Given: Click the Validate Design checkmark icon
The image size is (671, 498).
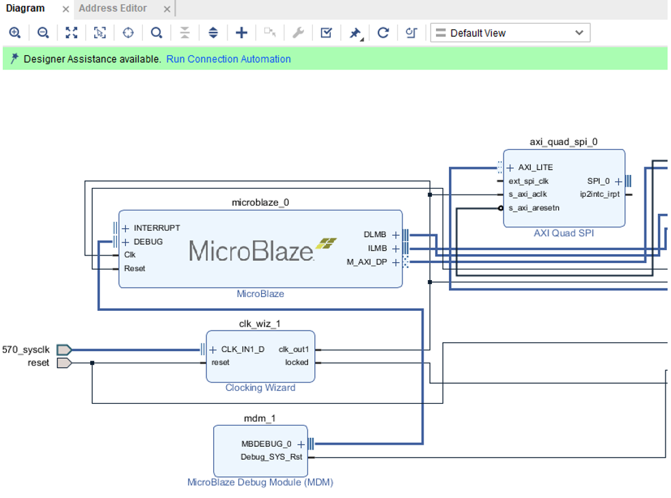Looking at the screenshot, I should pyautogui.click(x=326, y=33).
